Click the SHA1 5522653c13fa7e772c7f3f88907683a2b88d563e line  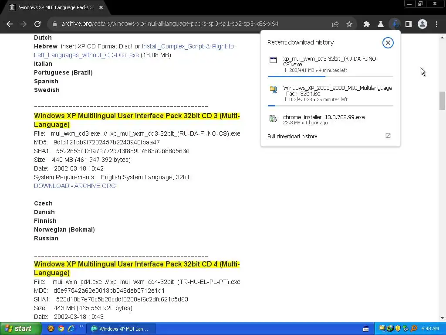111,151
